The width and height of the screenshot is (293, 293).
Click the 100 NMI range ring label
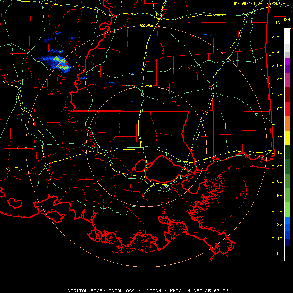[146, 26]
